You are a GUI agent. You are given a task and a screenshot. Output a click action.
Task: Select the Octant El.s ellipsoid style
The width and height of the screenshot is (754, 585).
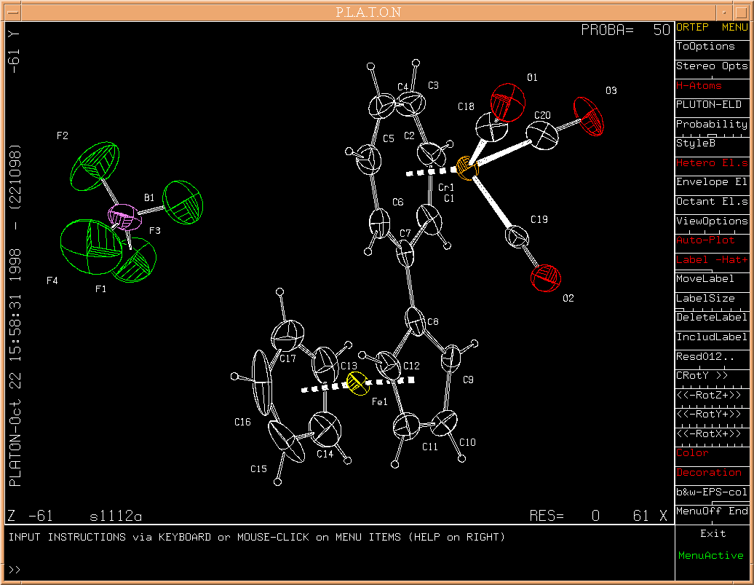(x=711, y=201)
